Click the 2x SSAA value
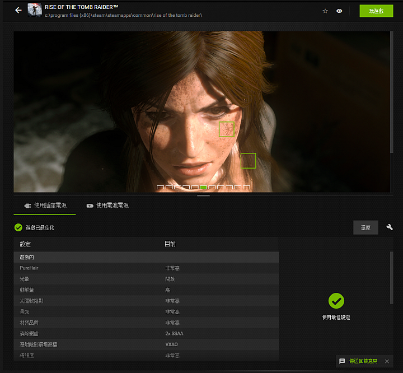 click(174, 334)
